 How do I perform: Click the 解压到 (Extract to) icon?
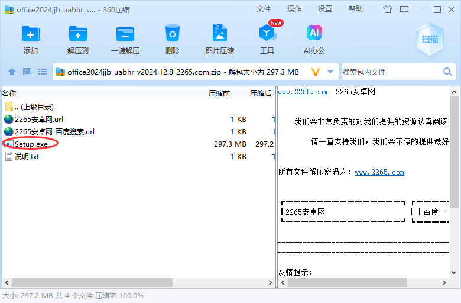(x=78, y=34)
